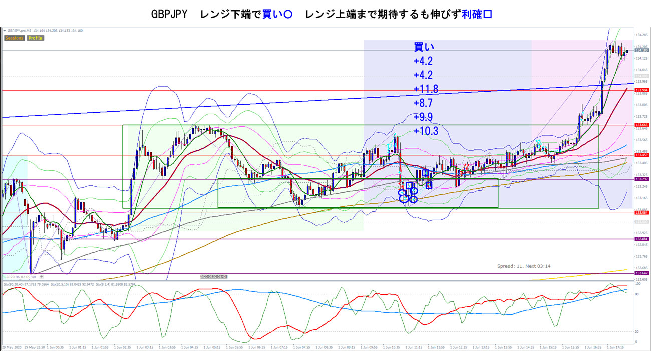Click the orange Sessions button
Screen dimensions: 651x351
tap(14, 38)
